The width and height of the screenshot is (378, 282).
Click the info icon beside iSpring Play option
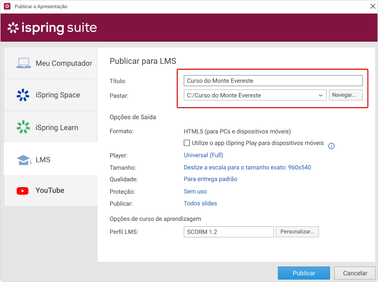click(x=332, y=146)
